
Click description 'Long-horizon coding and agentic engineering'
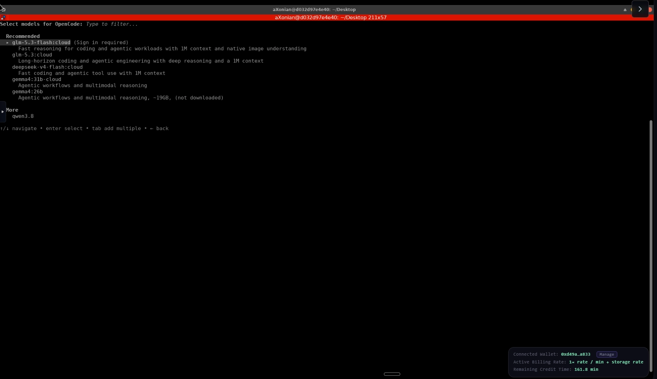click(141, 61)
